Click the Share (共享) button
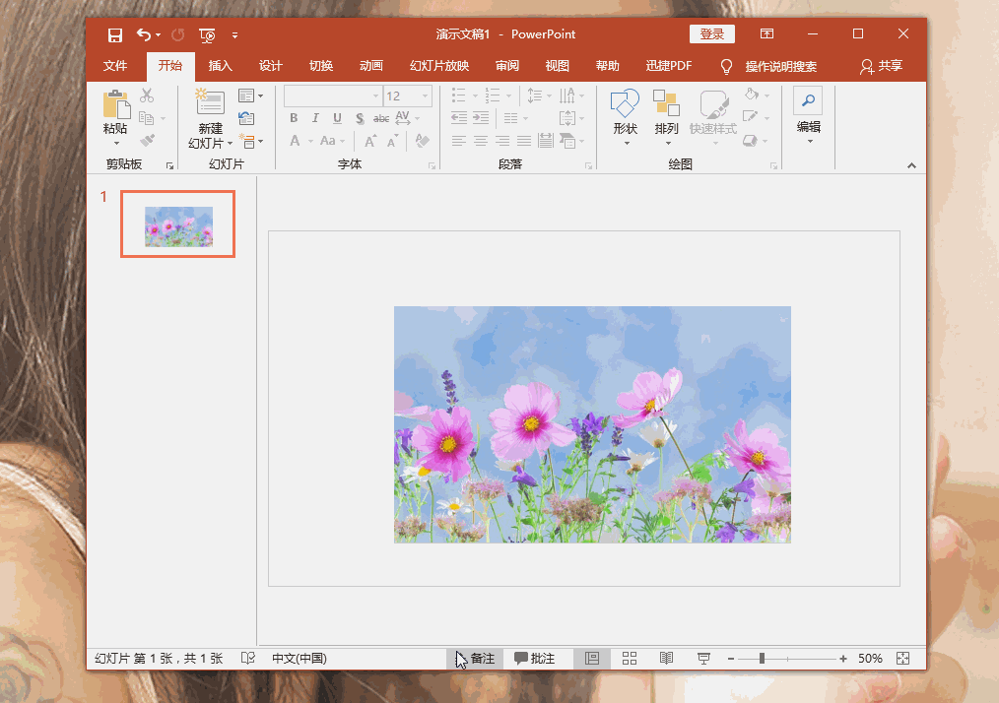The image size is (999, 703). tap(881, 66)
